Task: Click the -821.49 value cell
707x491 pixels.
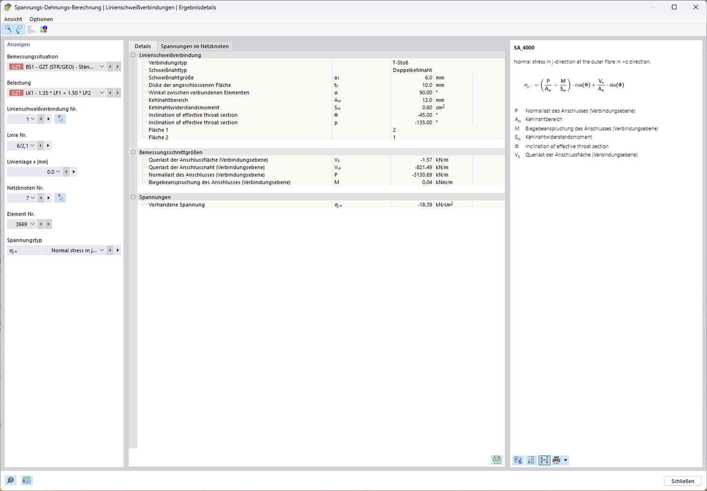Action: pos(412,167)
